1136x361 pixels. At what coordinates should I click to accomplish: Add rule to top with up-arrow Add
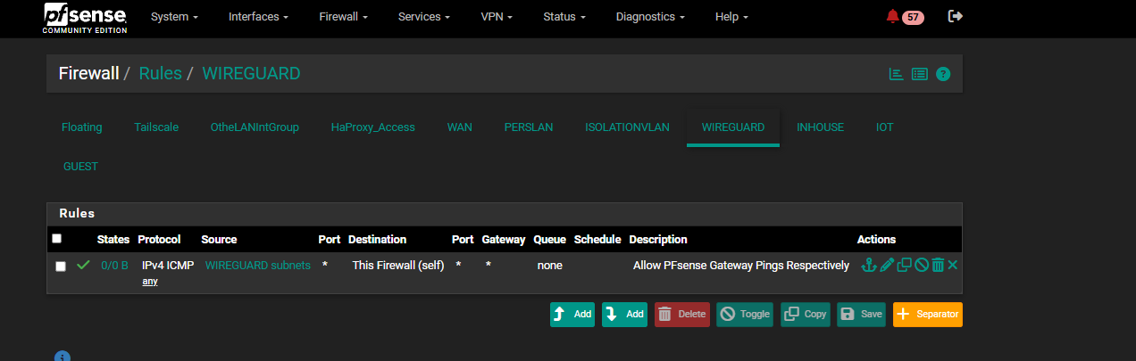(572, 315)
